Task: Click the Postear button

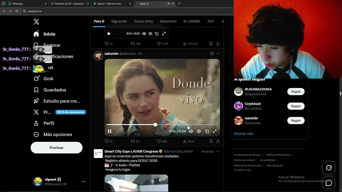Action: coord(57,148)
